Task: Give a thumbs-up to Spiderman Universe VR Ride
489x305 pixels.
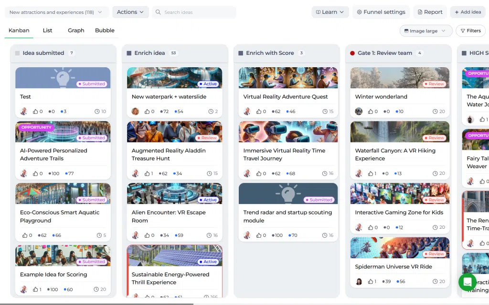Action: [370, 281]
